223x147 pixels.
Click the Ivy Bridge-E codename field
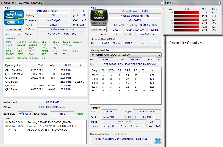tap(54, 20)
